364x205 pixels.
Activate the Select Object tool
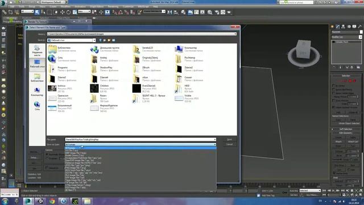tap(37, 12)
